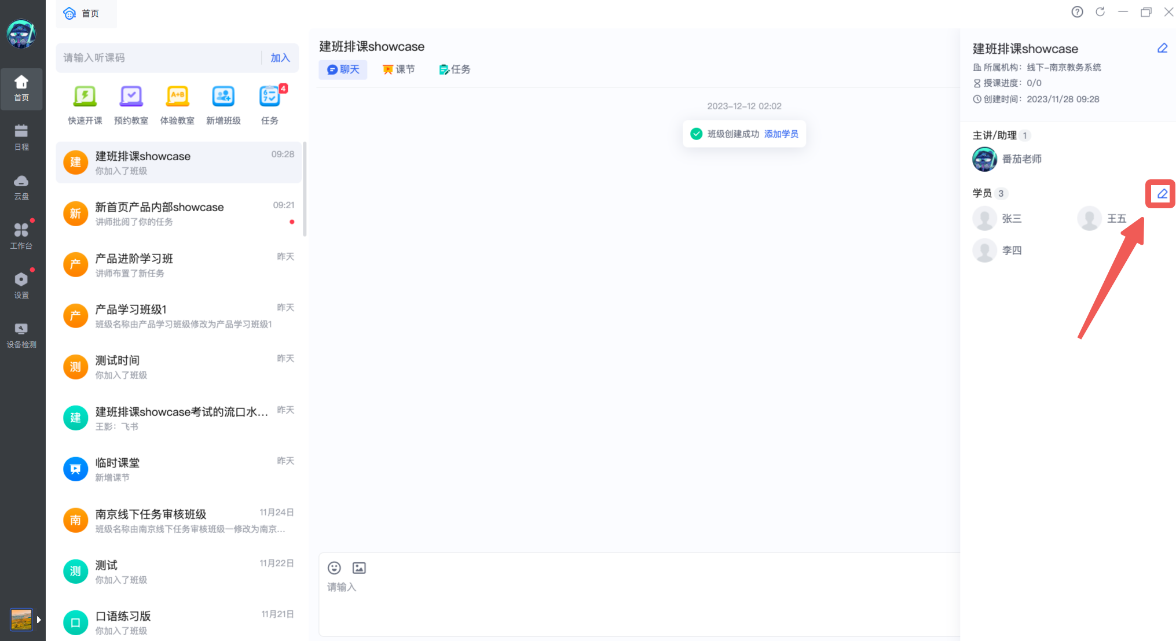Click the 2023-12-12 02:02 timestamp
The image size is (1176, 641).
[x=744, y=106]
